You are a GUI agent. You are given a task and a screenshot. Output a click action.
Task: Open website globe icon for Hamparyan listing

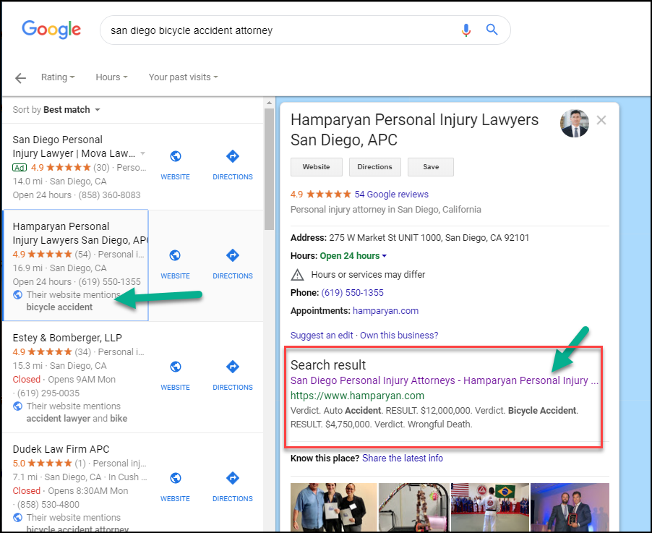pyautogui.click(x=175, y=255)
